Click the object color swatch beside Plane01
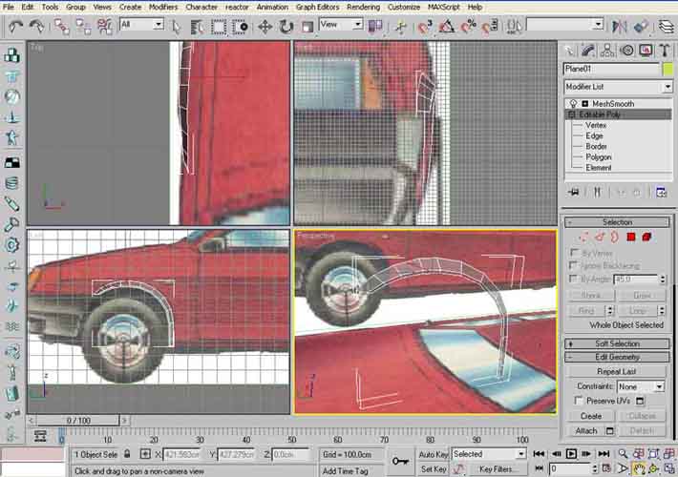The height and width of the screenshot is (477, 678). pos(667,69)
